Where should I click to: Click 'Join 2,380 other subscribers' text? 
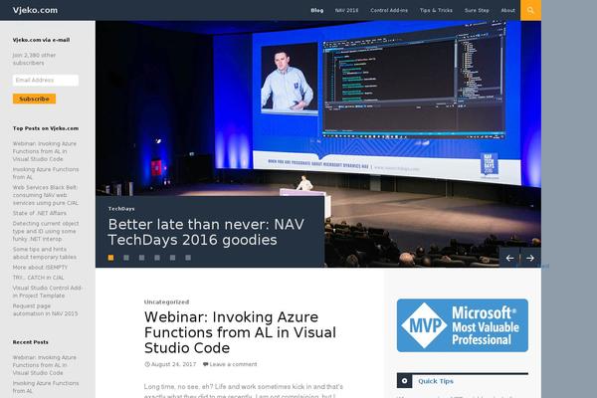(x=34, y=59)
